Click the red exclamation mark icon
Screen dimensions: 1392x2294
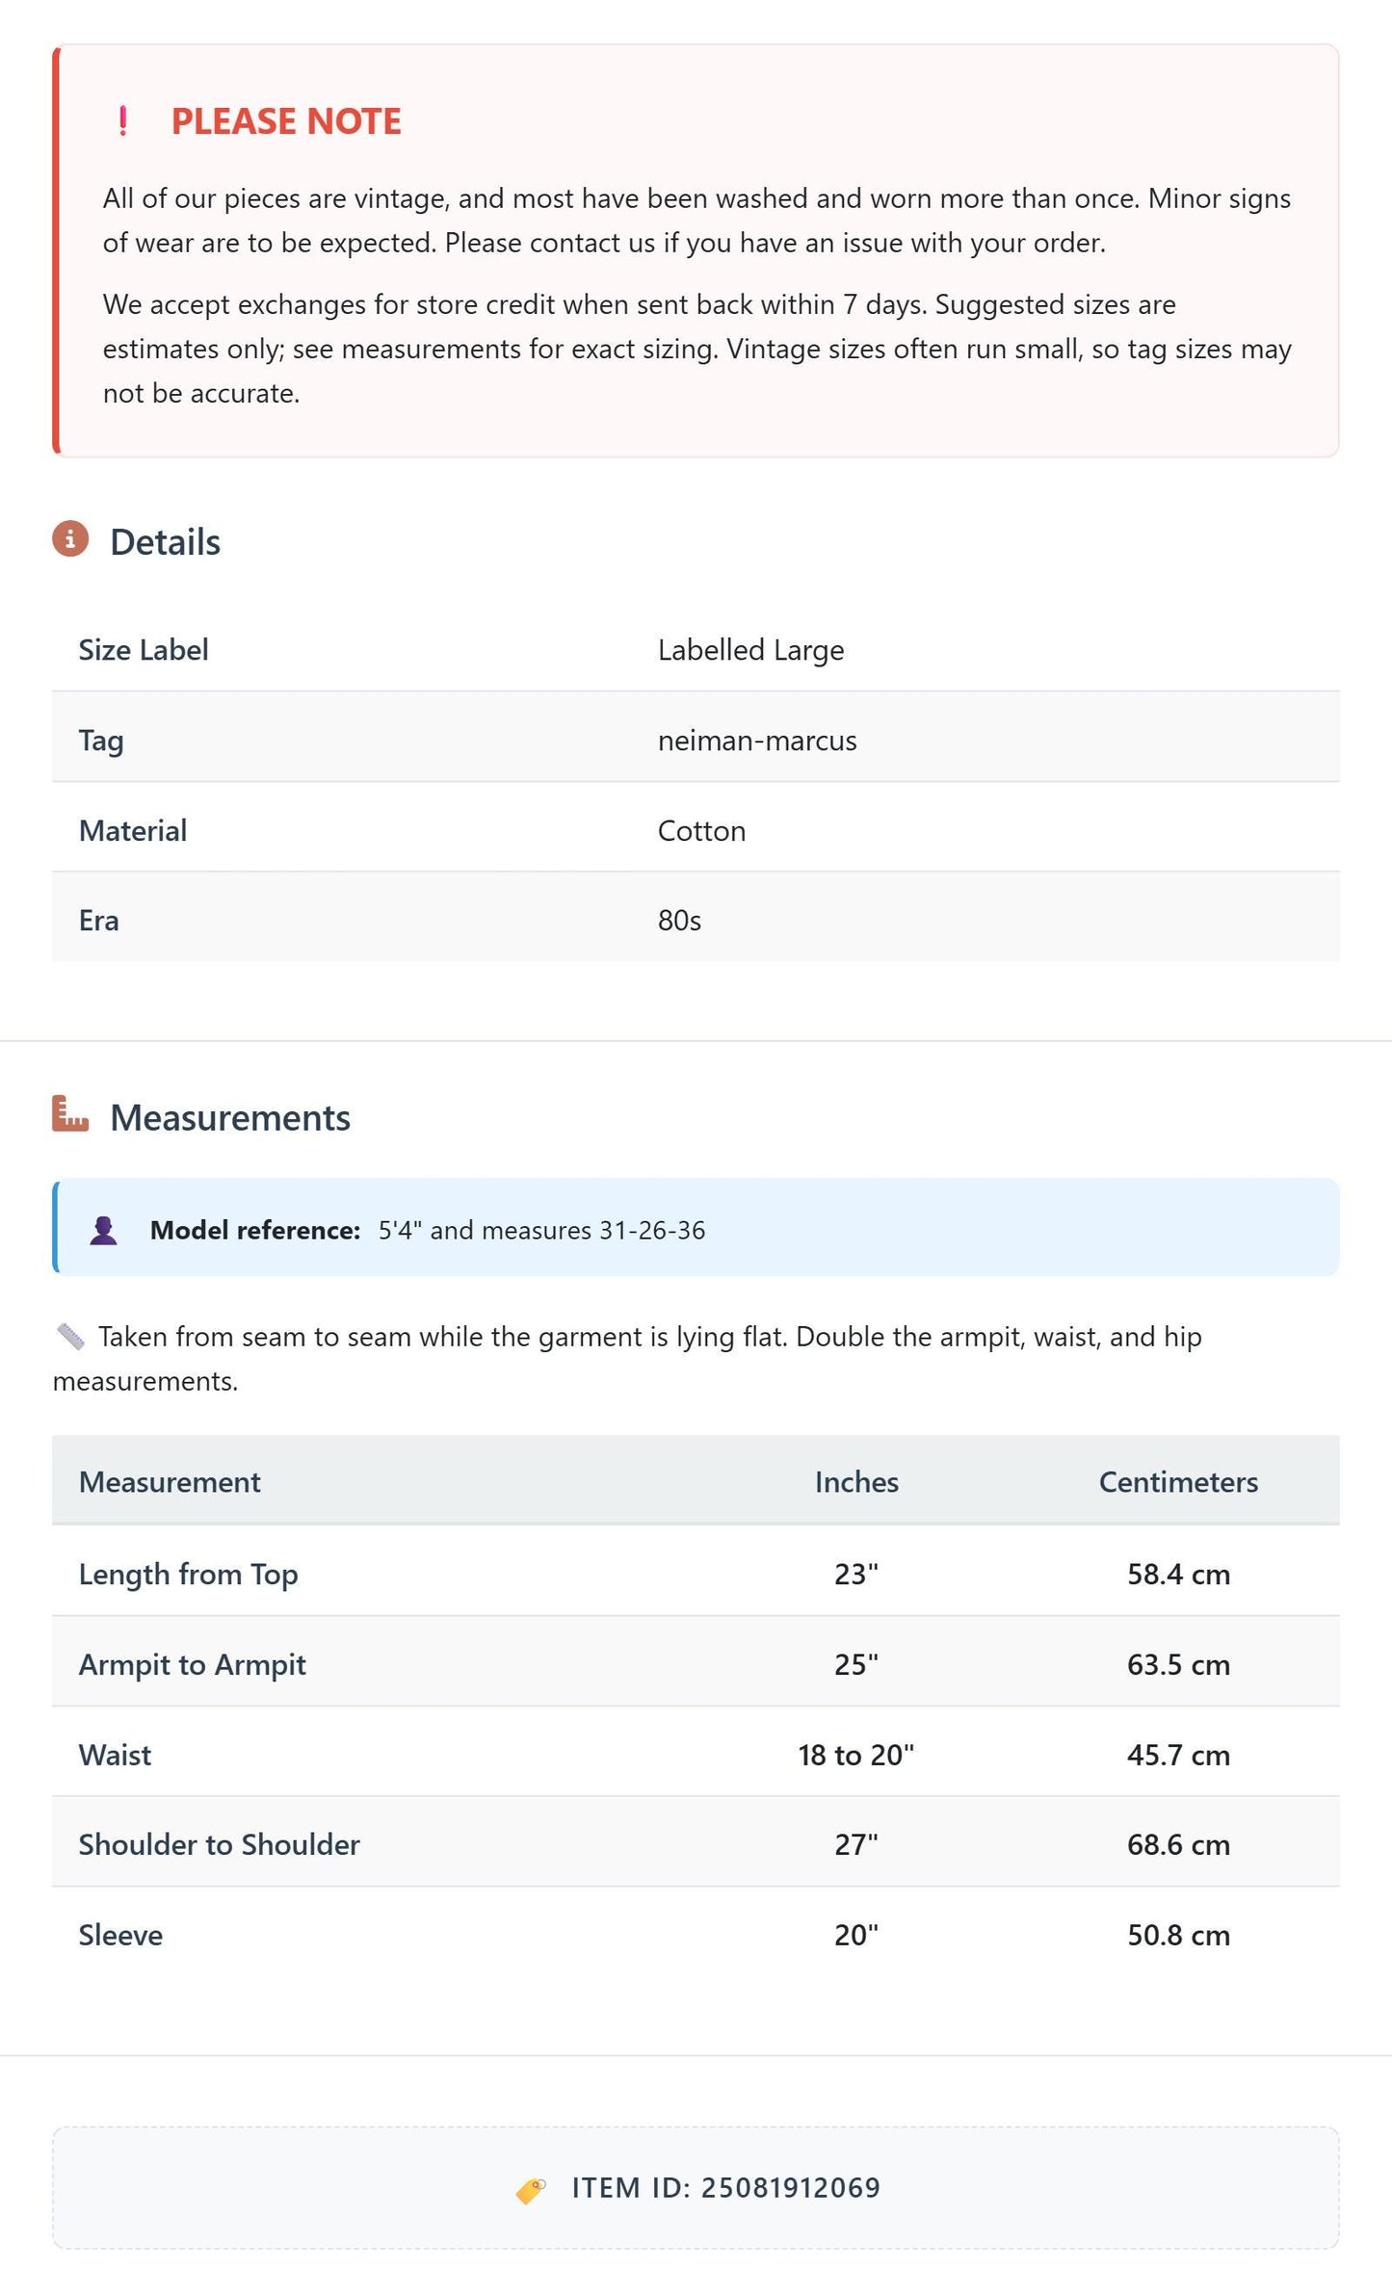click(x=122, y=121)
